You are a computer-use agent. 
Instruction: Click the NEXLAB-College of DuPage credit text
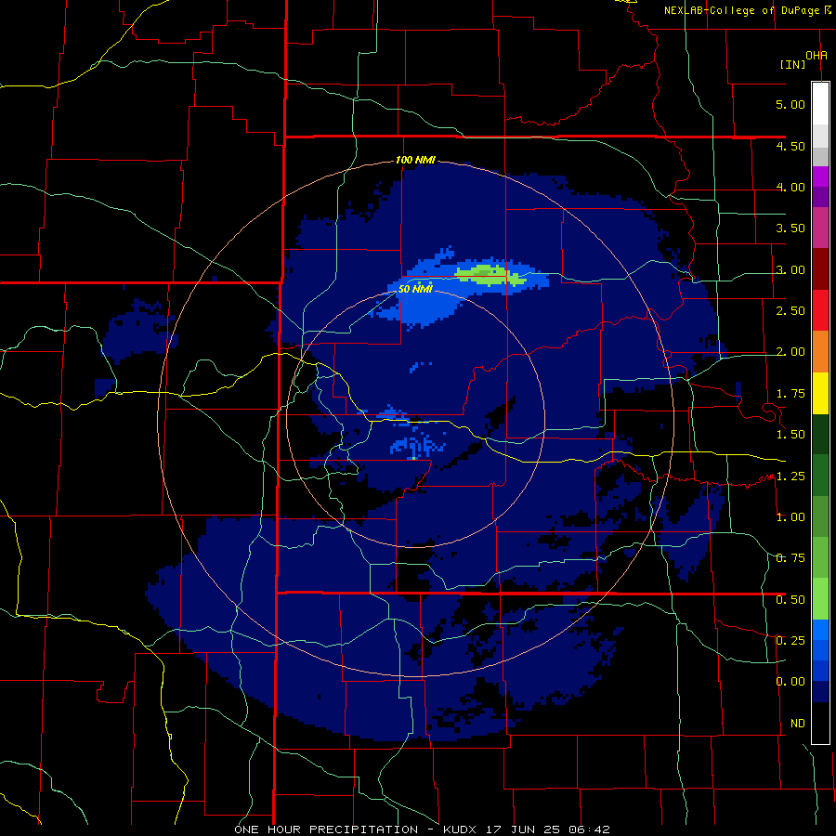point(748,10)
